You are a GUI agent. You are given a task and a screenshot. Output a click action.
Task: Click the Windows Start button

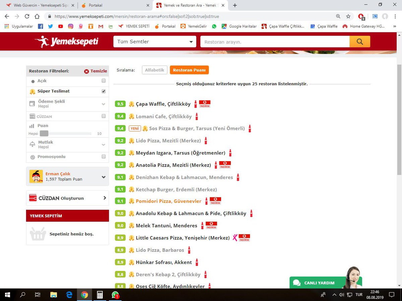tap(7, 295)
